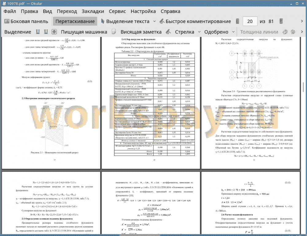Viewport: 307px width, 236px height.
Task: Expand the Стрелка shape dropdown
Action: [199, 32]
